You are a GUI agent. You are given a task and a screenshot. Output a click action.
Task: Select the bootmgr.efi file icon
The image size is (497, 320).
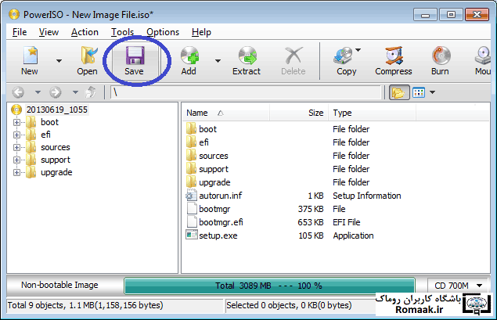point(192,222)
